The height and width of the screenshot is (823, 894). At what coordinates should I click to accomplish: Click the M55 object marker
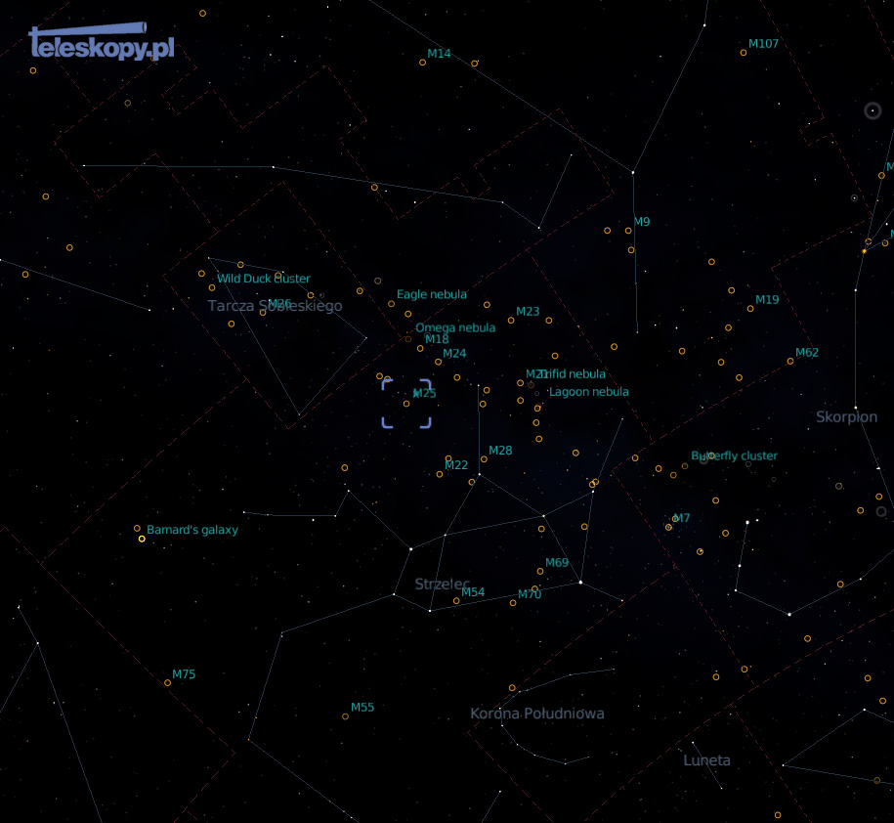[x=345, y=716]
